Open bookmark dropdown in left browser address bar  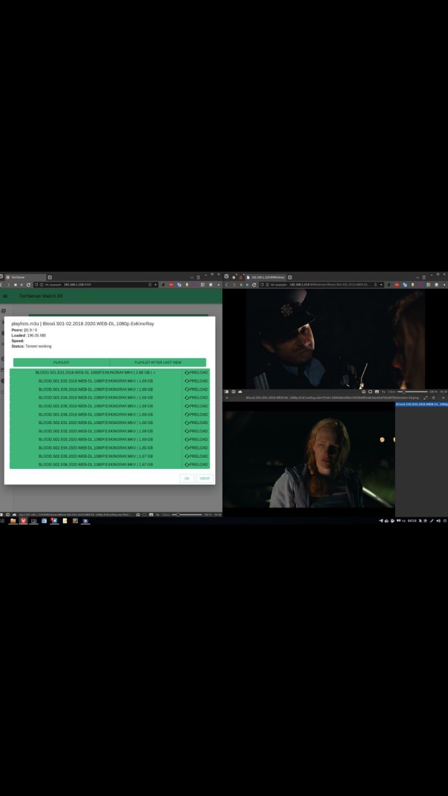pos(156,285)
